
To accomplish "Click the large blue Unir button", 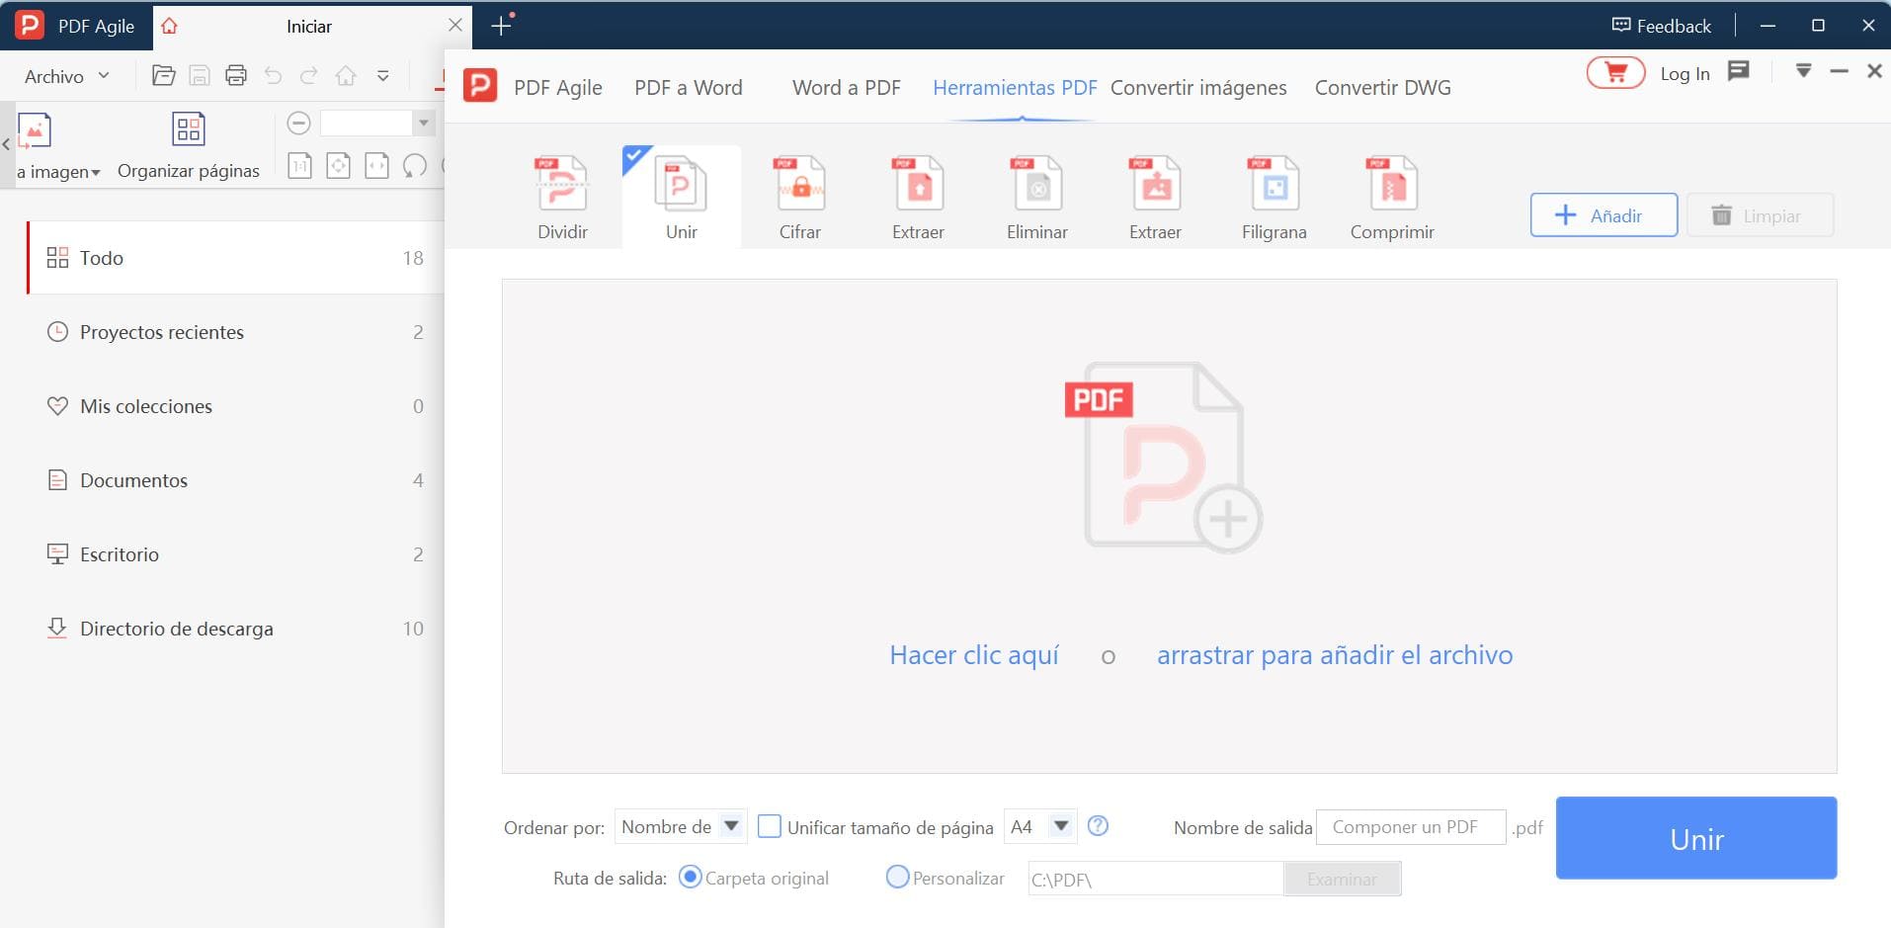I will pyautogui.click(x=1696, y=838).
